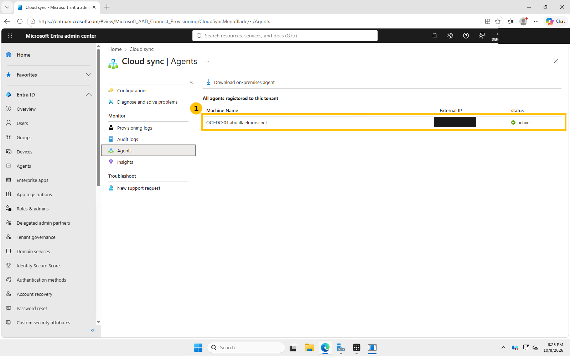This screenshot has height=356, width=570.
Task: Open Devices in left navigation
Action: point(24,152)
